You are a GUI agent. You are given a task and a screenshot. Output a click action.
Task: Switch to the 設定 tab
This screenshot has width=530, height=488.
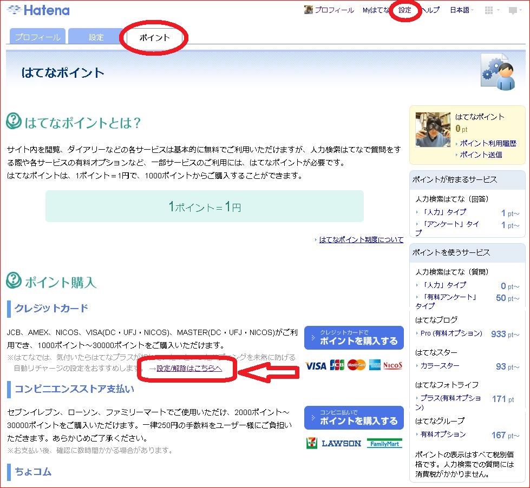click(x=96, y=36)
